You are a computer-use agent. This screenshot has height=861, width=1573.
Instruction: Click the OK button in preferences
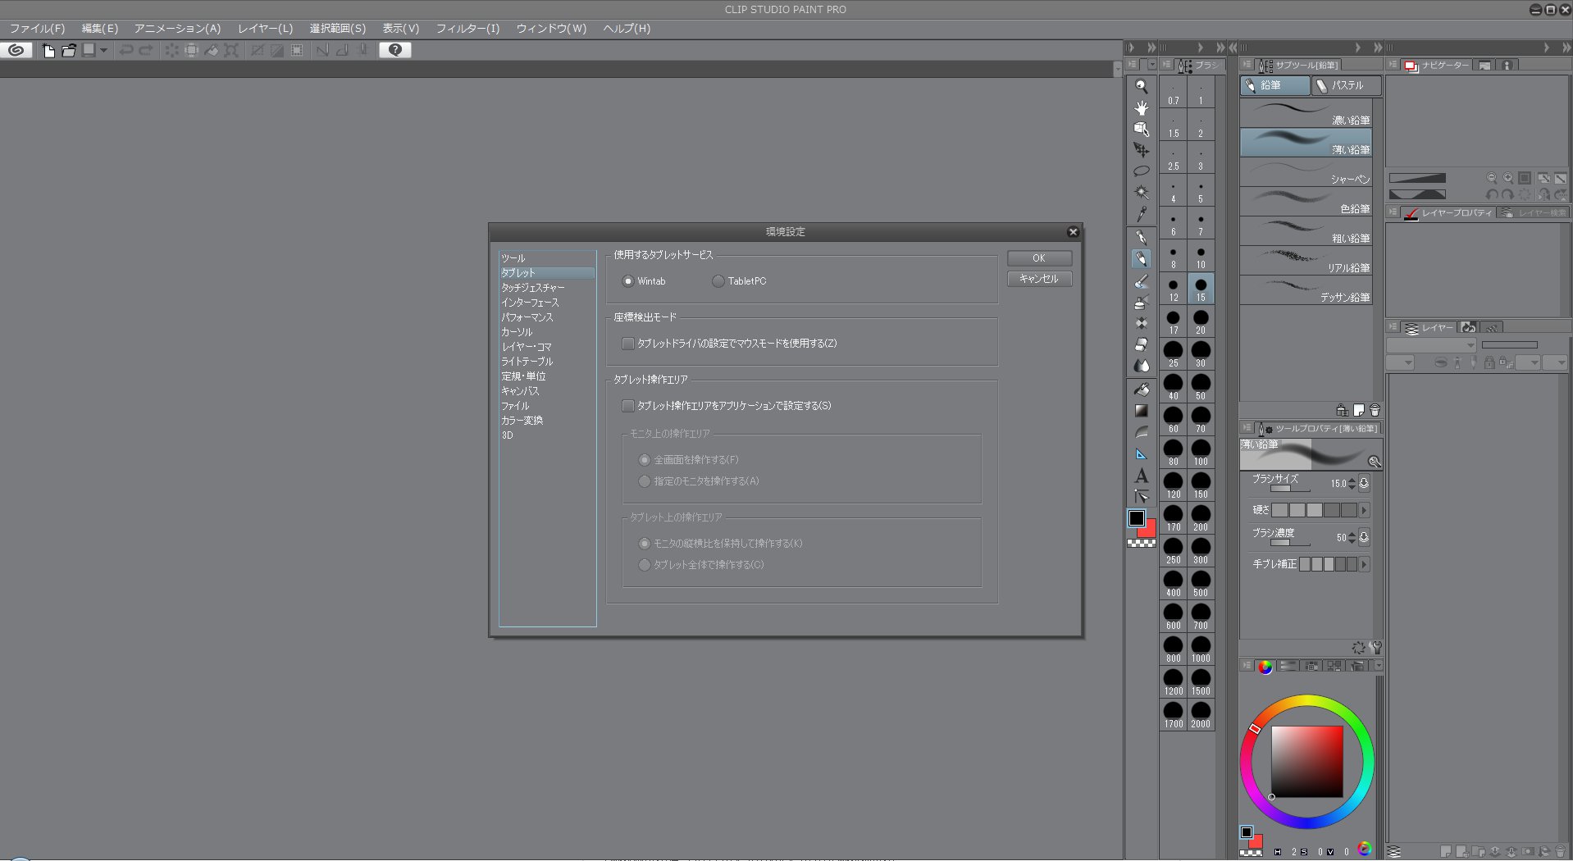[x=1038, y=258]
